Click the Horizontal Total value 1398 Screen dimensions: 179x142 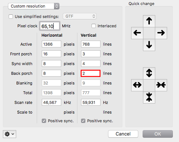pos(52,93)
